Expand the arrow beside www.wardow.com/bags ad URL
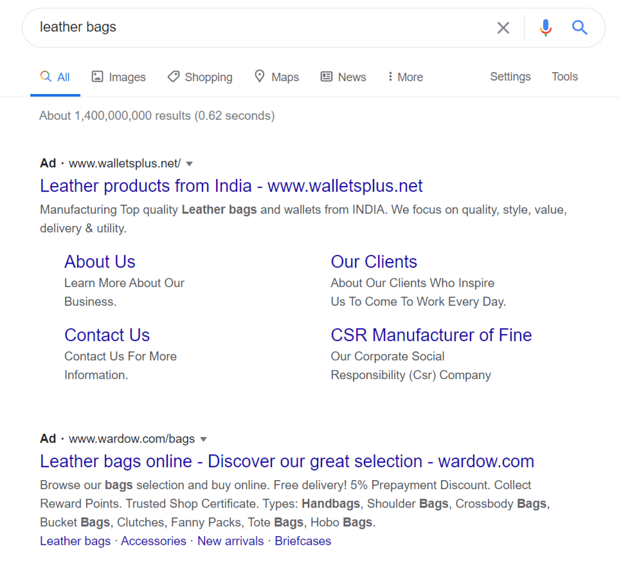Screen dimensions: 619x565 pyautogui.click(x=204, y=440)
